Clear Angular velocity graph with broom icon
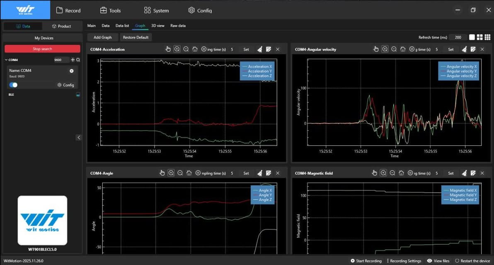 pos(464,49)
